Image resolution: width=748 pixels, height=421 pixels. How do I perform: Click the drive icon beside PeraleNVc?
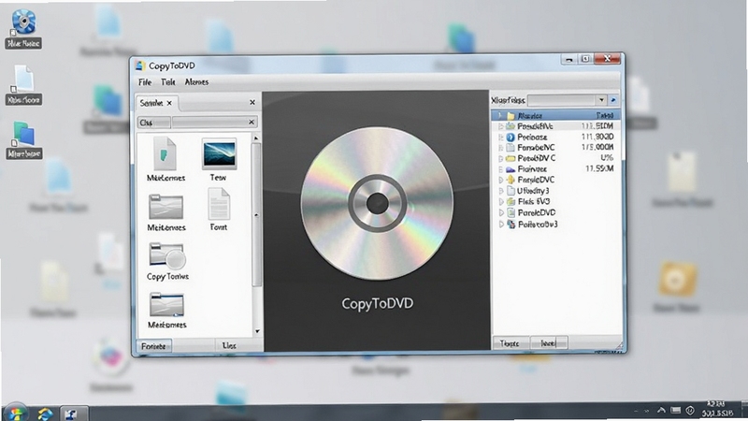pos(511,126)
